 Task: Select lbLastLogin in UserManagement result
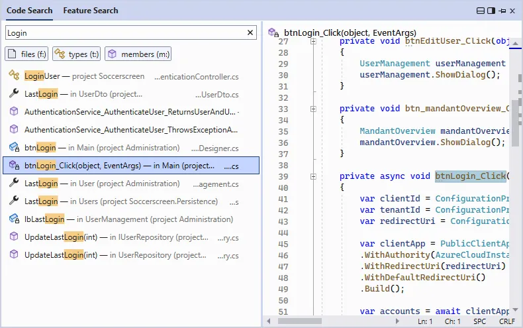[131, 219]
